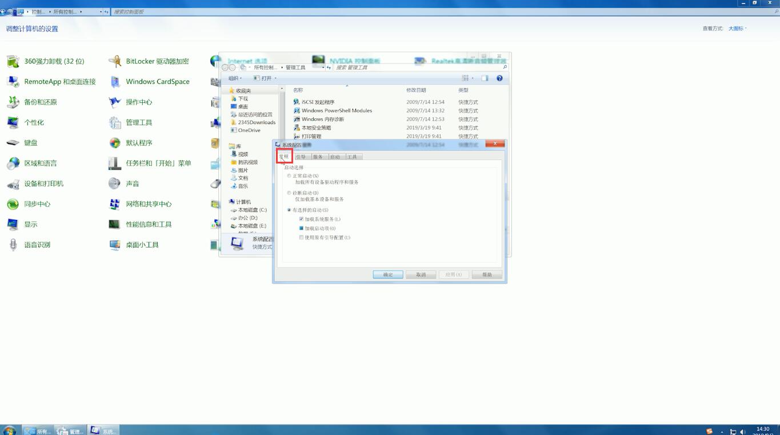Open 桌面小工具

[134, 245]
